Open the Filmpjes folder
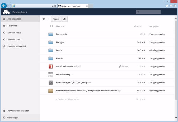The width and height of the screenshot is (178, 122). point(60,42)
